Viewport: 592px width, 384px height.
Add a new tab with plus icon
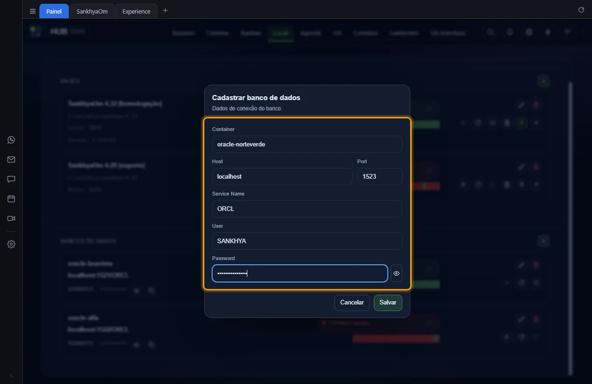[x=165, y=10]
